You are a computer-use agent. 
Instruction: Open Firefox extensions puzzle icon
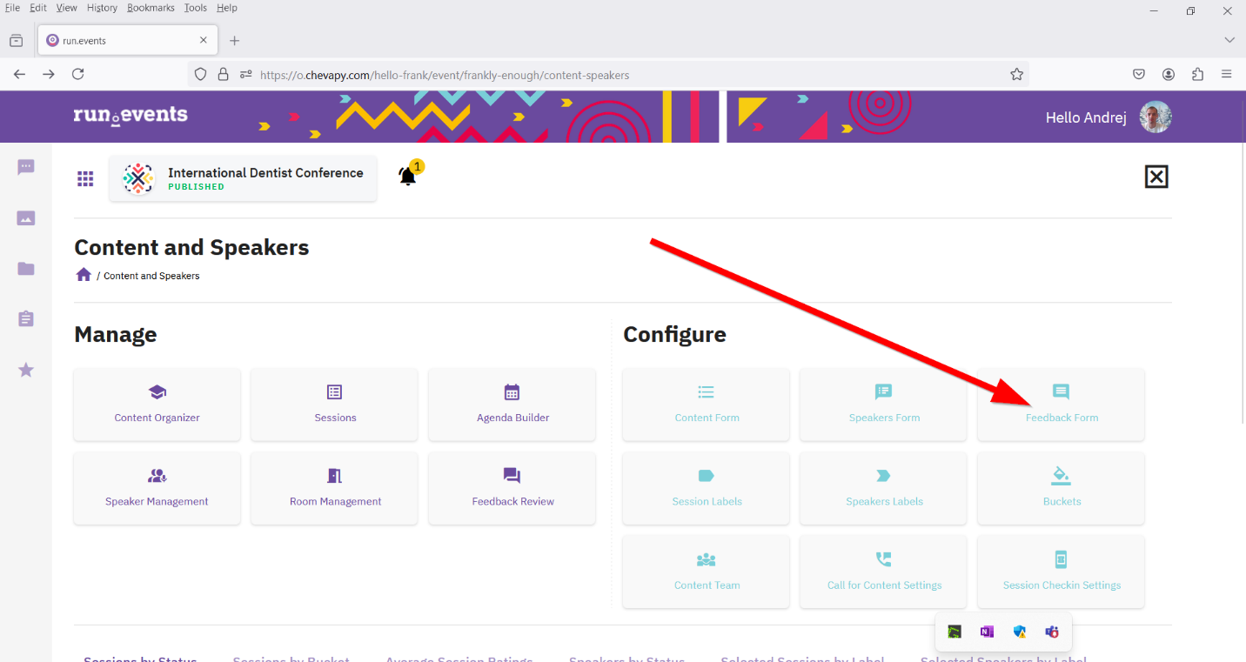click(1197, 74)
